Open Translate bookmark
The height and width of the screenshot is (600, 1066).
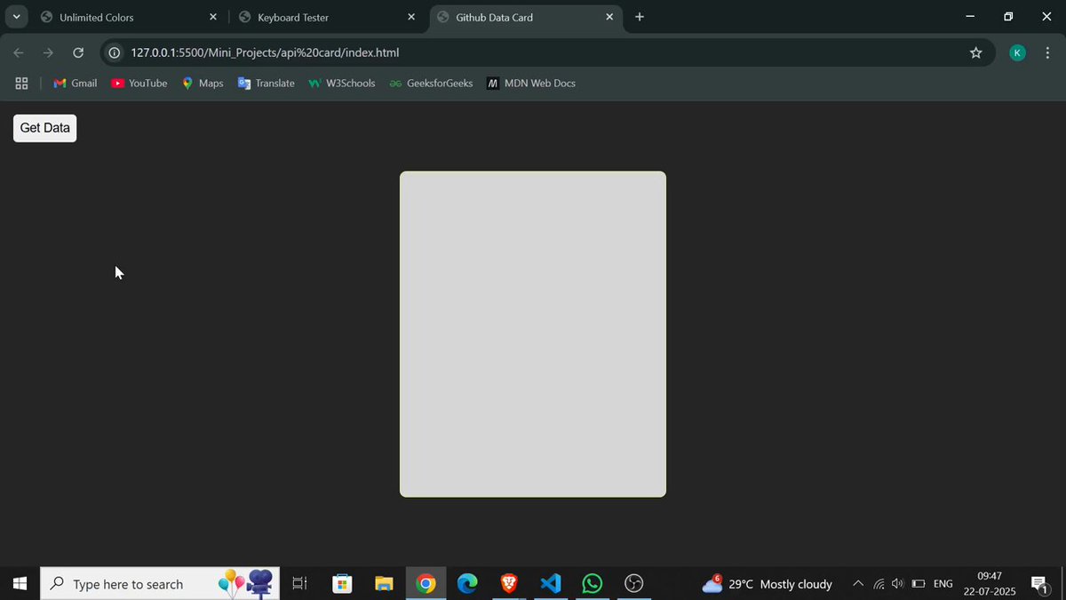[x=266, y=83]
